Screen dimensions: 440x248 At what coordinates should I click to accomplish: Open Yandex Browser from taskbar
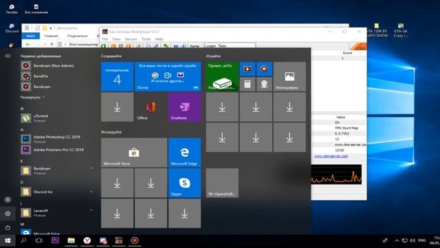click(x=87, y=240)
